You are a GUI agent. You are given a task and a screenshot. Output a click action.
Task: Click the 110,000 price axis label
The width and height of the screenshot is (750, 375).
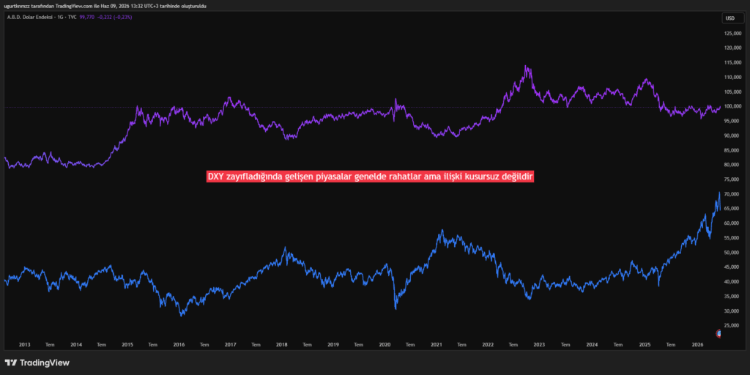pos(732,77)
